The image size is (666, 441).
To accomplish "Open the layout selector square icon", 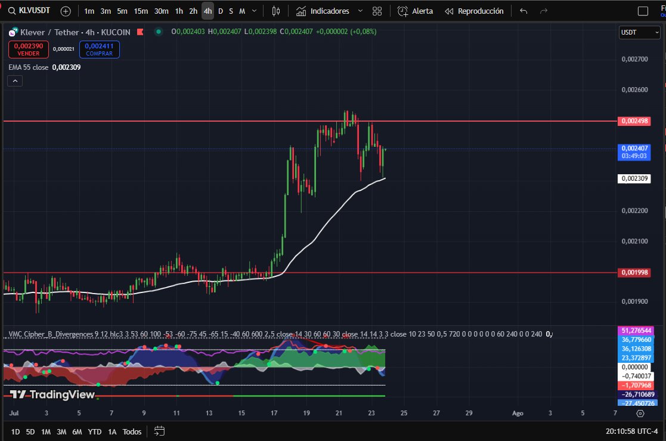I will click(643, 11).
